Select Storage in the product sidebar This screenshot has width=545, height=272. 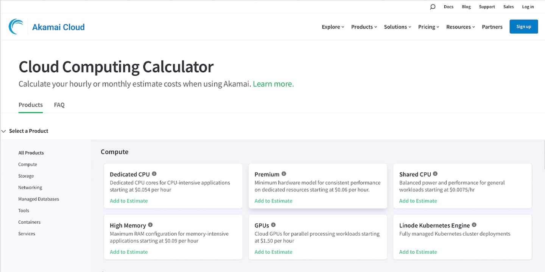tap(26, 176)
